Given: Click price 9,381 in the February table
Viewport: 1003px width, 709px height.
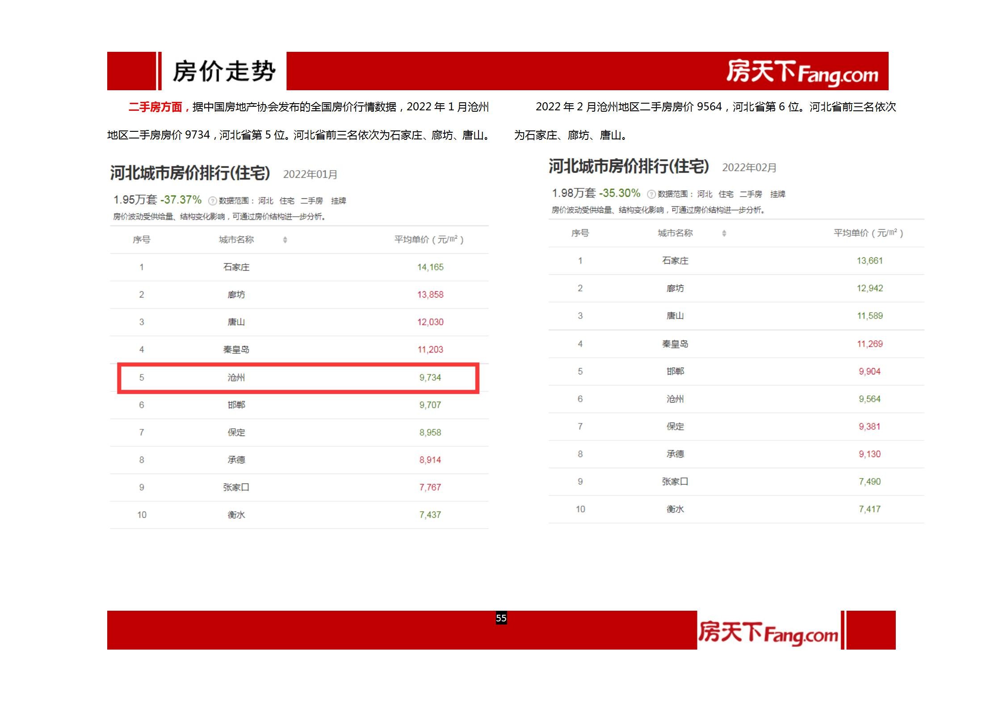Looking at the screenshot, I should [x=869, y=427].
